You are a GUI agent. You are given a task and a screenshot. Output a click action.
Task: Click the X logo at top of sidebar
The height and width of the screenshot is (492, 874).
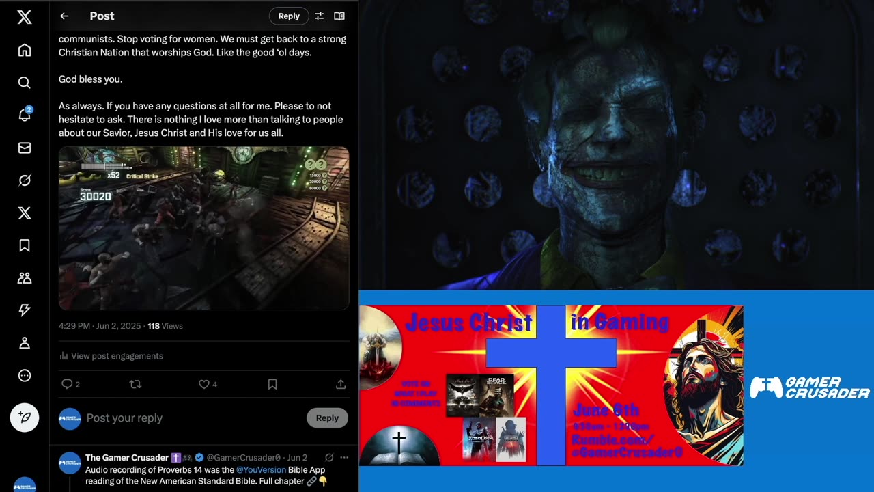[x=25, y=17]
